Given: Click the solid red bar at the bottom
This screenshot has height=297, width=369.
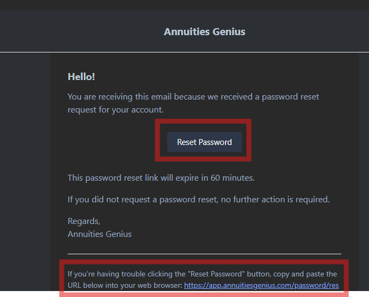Looking at the screenshot, I should click(204, 295).
